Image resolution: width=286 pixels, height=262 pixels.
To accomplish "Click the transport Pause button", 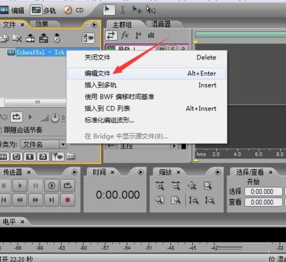I will pyautogui.click(x=35, y=185).
